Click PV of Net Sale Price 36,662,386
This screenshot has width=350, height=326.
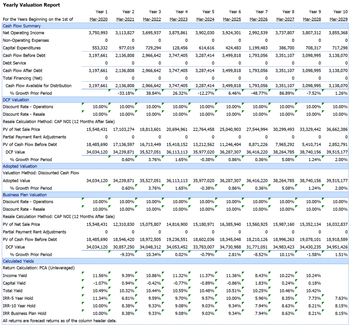[337, 129]
